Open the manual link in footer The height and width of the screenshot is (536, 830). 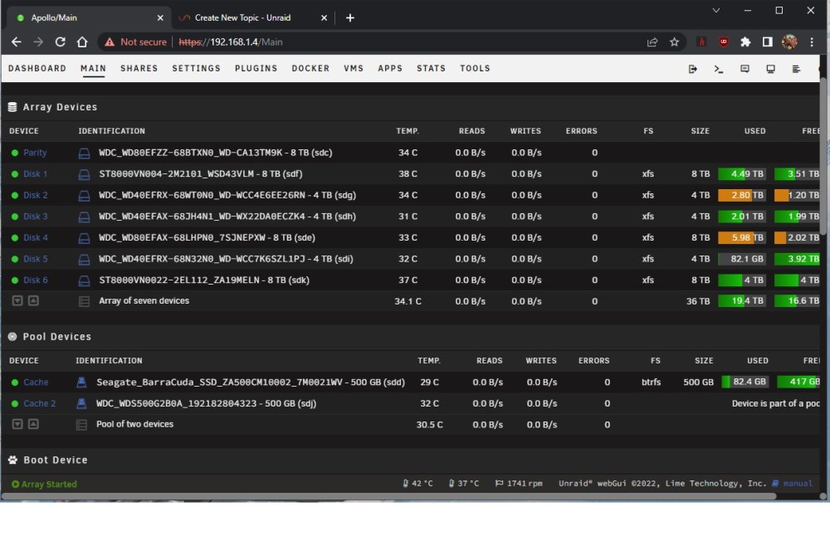[797, 484]
